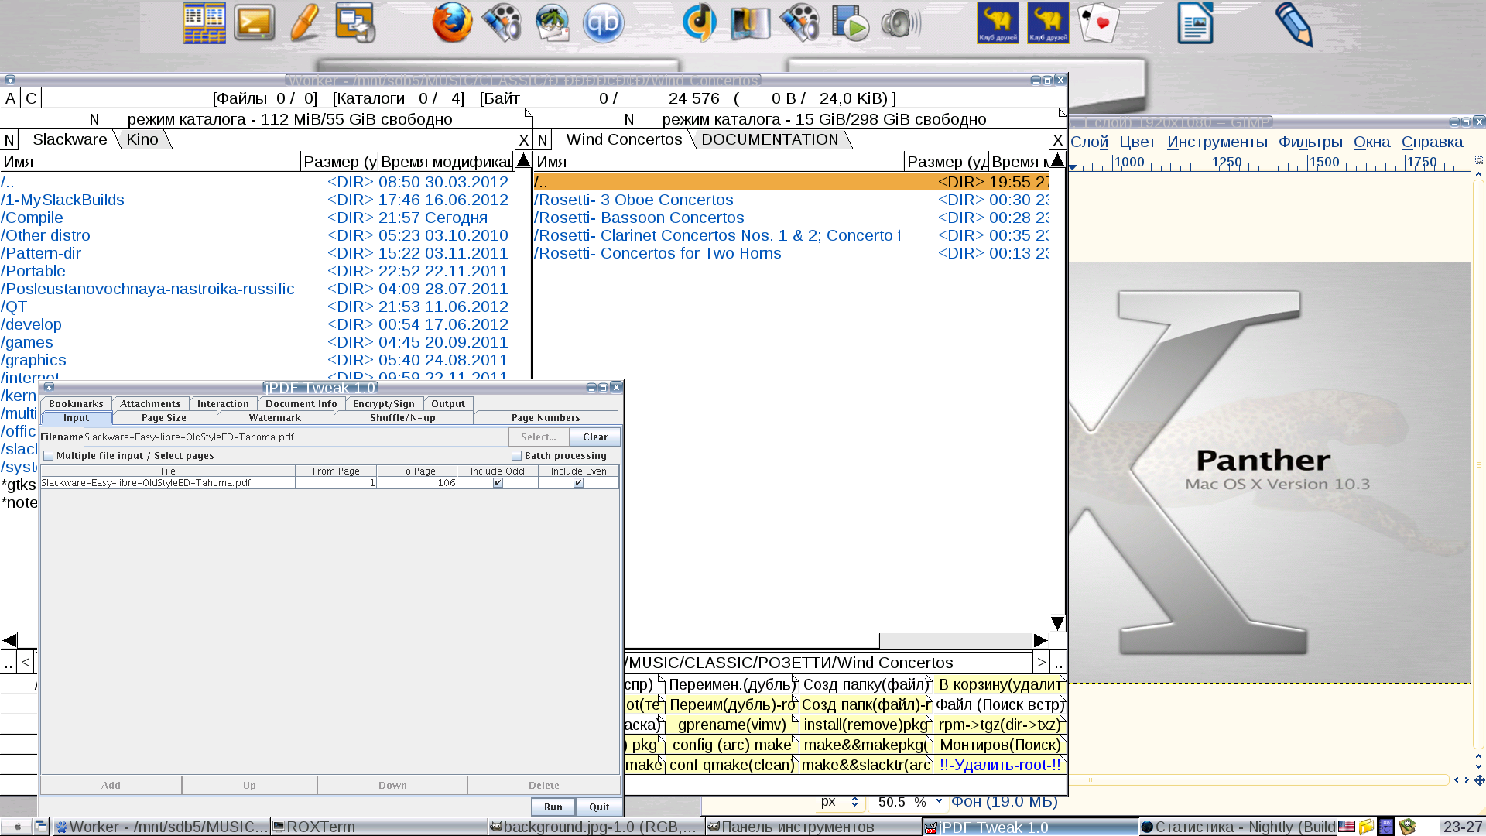
Task: Click the green tray icon before the clock
Action: [1407, 827]
